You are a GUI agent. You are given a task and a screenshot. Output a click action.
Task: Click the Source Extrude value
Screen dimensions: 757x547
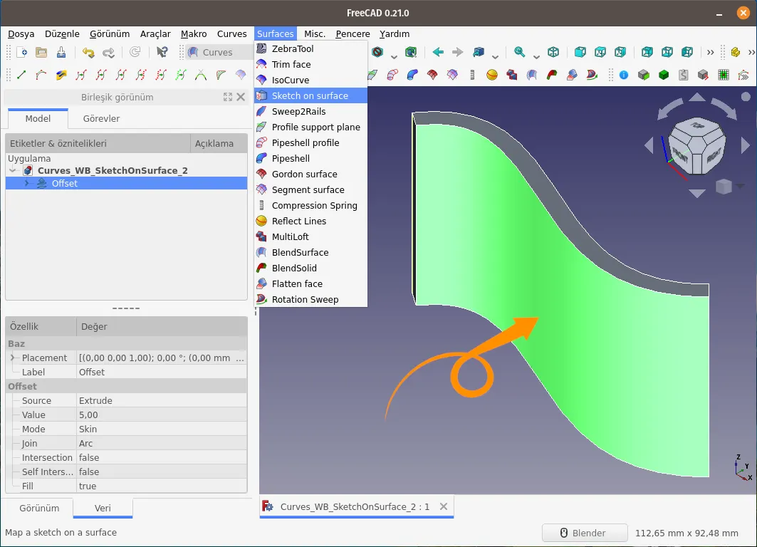(x=161, y=400)
